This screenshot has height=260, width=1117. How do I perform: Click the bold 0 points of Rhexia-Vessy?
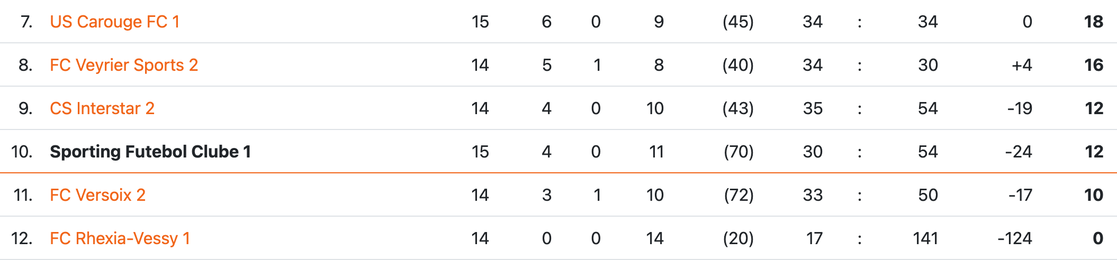click(1098, 238)
